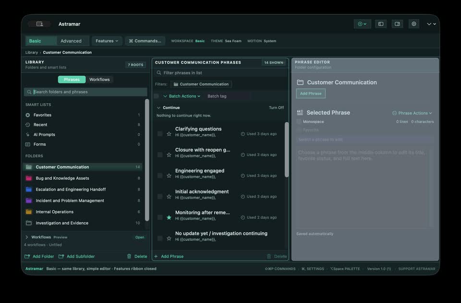Screen dimensions: 461x303
Task: Open the add-new plus dropdown in title bar
Action: [362, 24]
